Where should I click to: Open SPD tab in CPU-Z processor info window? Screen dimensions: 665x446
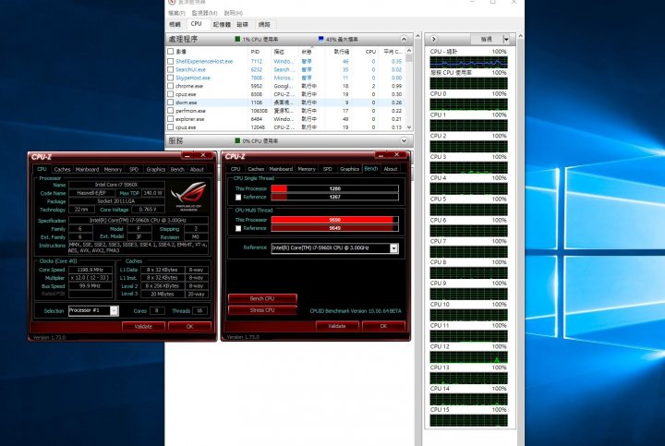(x=134, y=169)
